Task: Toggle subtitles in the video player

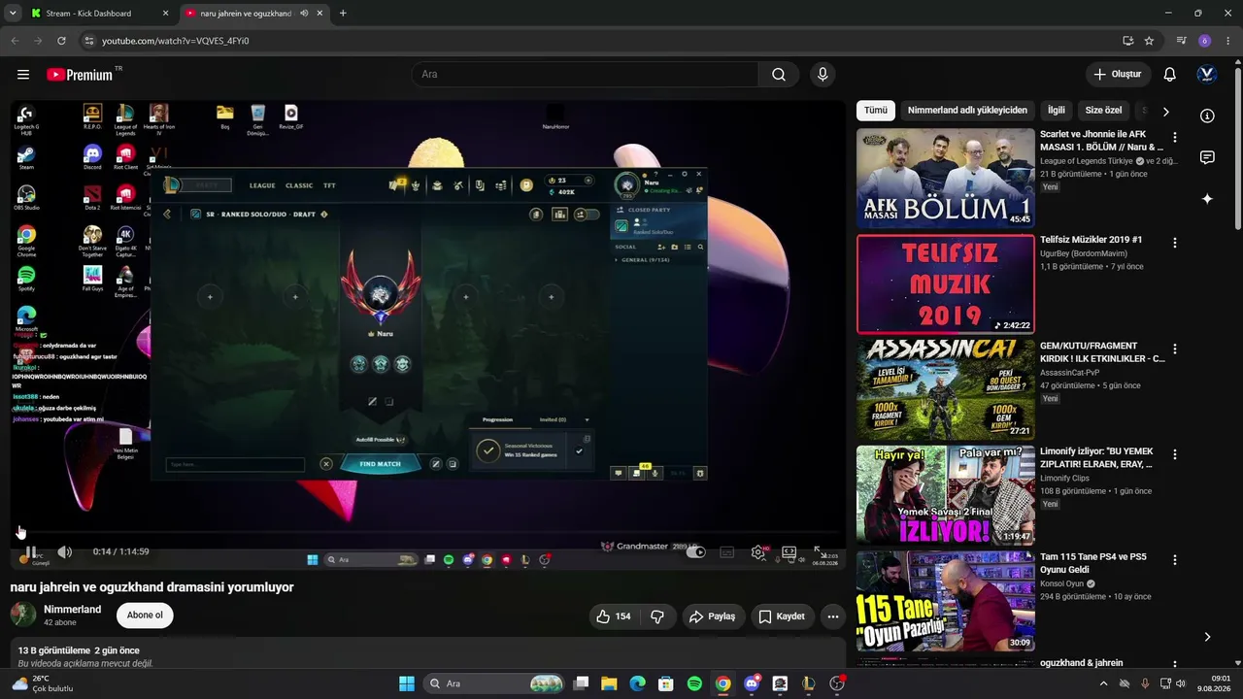Action: [726, 552]
